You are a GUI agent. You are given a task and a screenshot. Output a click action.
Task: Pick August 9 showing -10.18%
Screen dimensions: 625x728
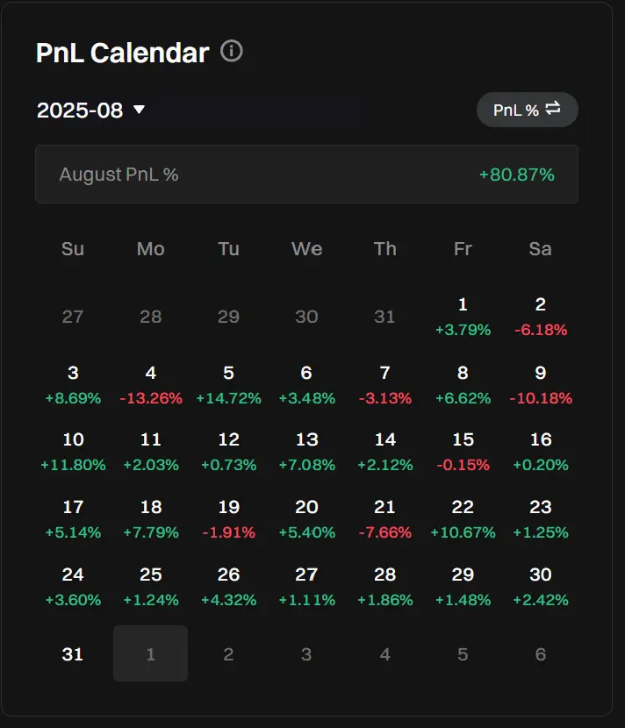[541, 385]
